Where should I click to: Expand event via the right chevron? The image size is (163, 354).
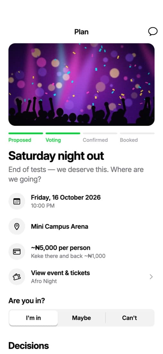[x=151, y=277]
